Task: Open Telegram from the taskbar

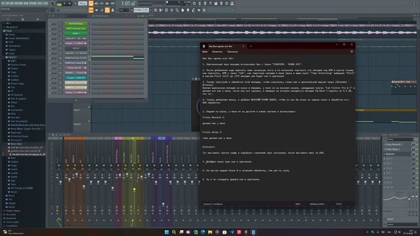Action: click(232, 232)
